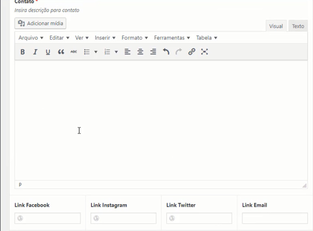The image size is (313, 231).
Task: Toggle bold formatting in editor toolbar
Action: click(x=22, y=52)
